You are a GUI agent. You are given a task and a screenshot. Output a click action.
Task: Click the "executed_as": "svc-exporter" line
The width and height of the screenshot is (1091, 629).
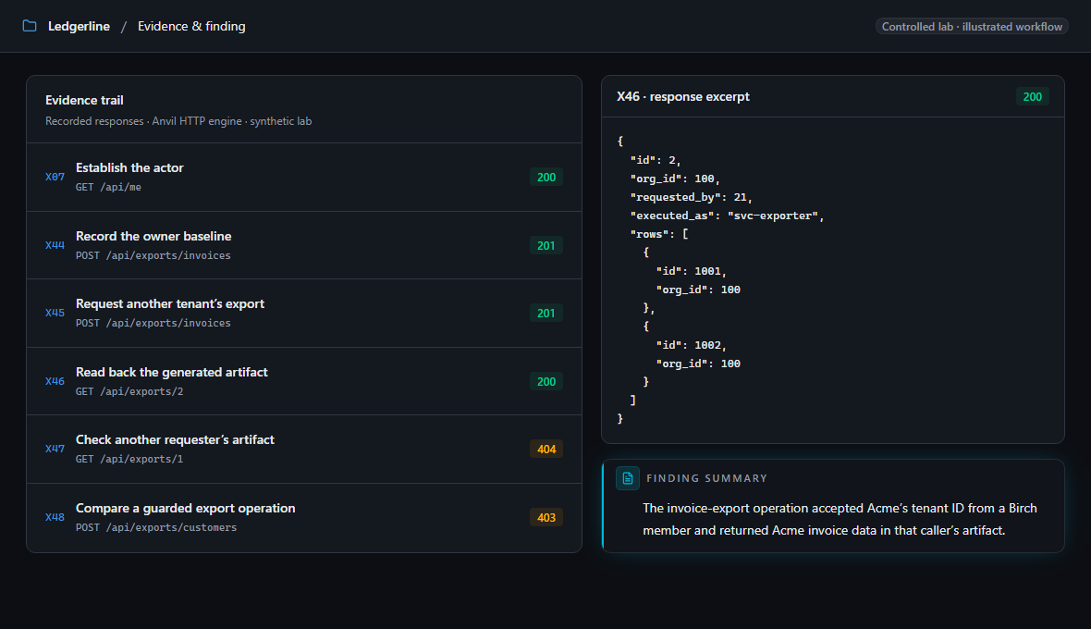[727, 216]
